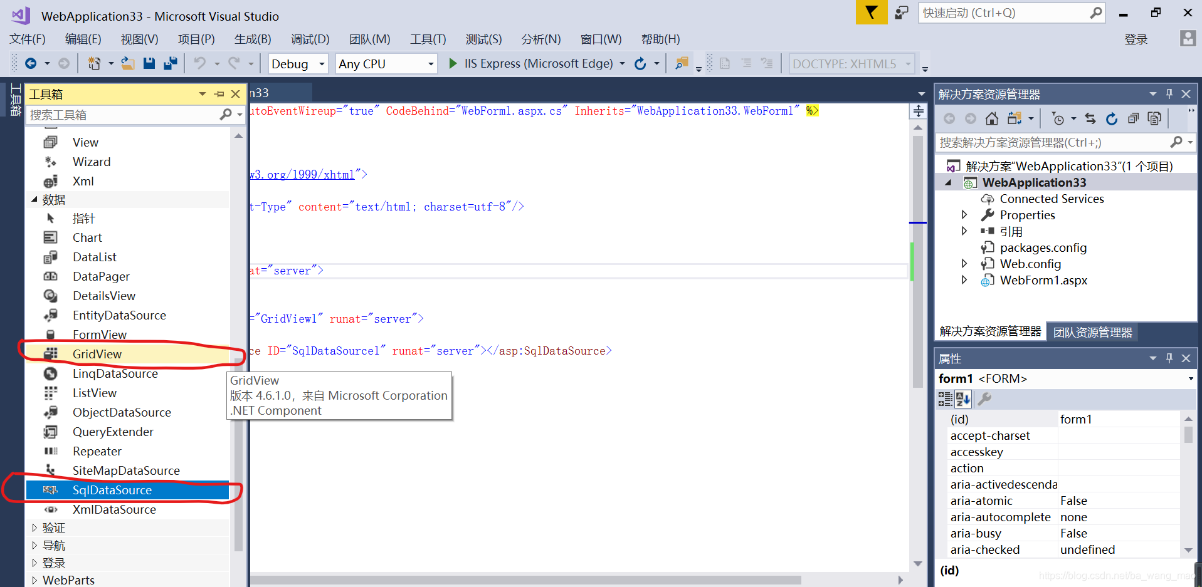Click the Refresh icon in Solution Explorer
This screenshot has height=587, width=1202.
[x=1111, y=118]
